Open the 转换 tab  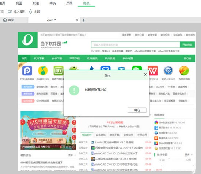click(x=53, y=3)
